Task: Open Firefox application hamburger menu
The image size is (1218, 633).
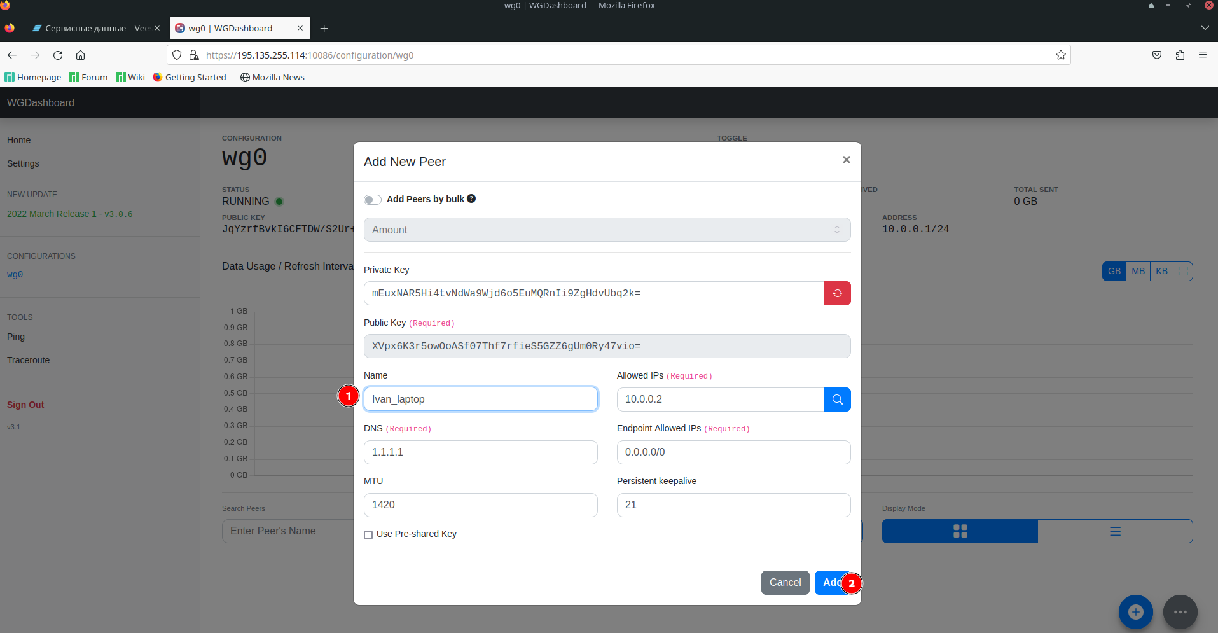Action: (x=1202, y=55)
